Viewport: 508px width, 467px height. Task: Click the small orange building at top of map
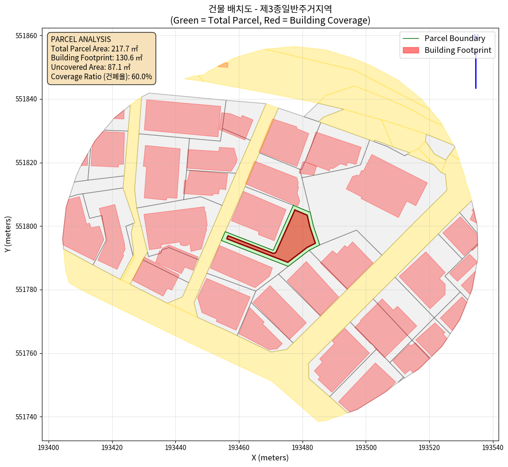223,65
